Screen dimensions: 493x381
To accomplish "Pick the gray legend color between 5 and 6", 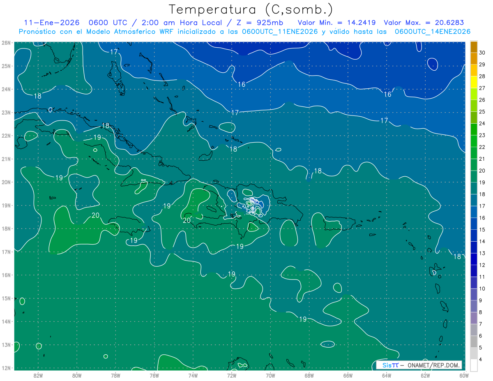I will [x=474, y=342].
